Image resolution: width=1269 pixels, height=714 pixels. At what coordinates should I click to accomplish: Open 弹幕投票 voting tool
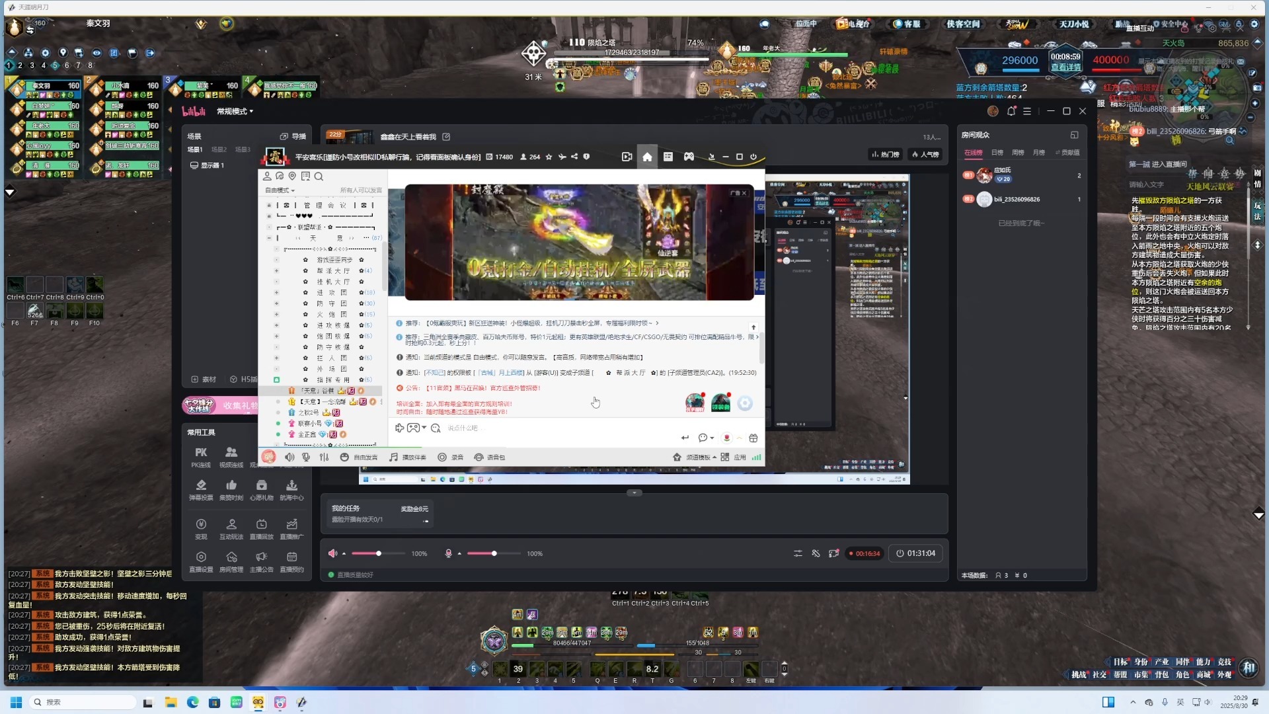click(x=201, y=490)
